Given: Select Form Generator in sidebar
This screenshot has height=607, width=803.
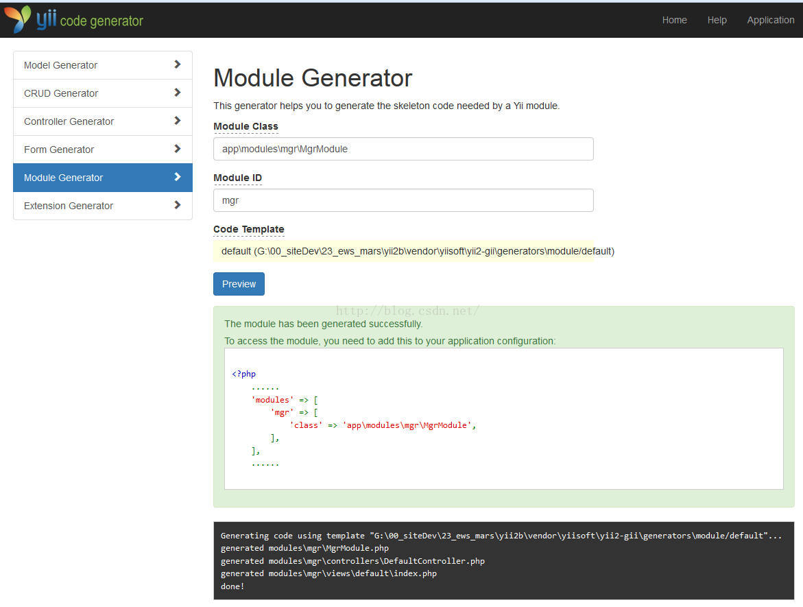Looking at the screenshot, I should pyautogui.click(x=102, y=150).
